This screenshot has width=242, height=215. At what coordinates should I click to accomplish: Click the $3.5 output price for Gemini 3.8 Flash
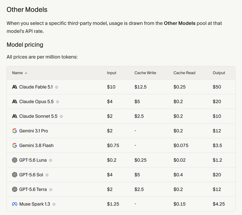[x=217, y=146]
